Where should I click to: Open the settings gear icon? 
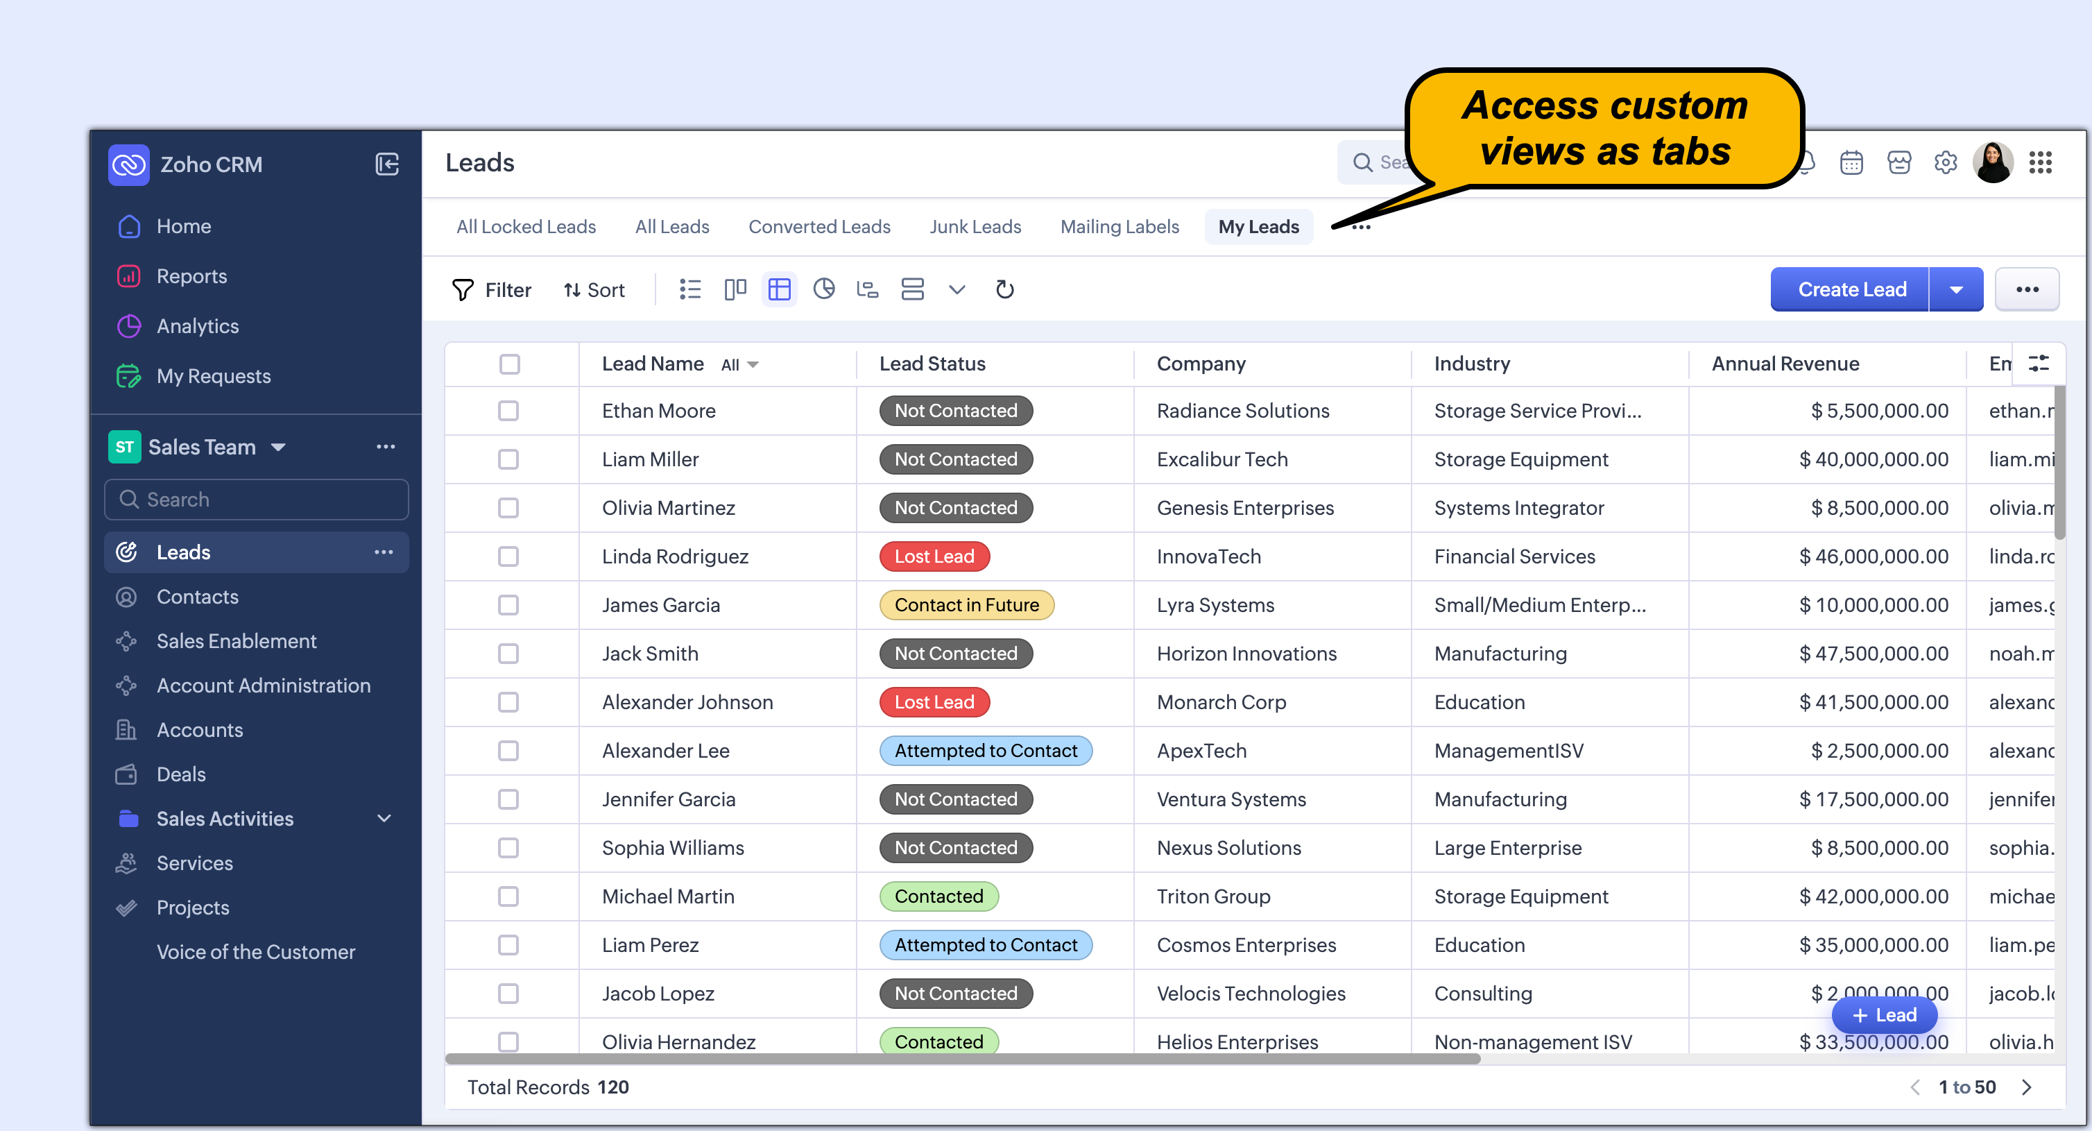tap(1945, 163)
